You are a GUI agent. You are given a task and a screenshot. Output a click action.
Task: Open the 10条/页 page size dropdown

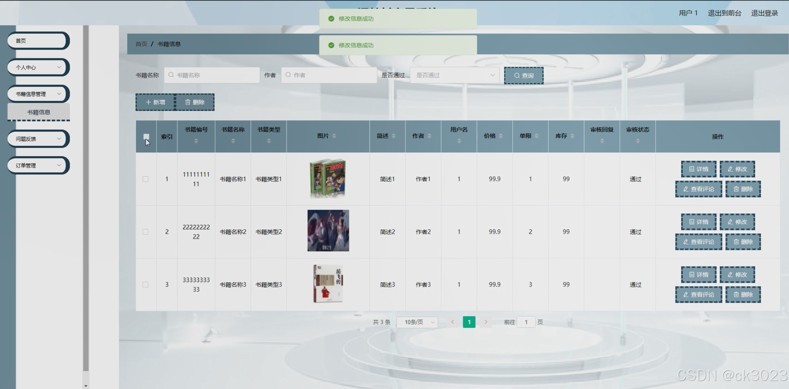click(417, 322)
